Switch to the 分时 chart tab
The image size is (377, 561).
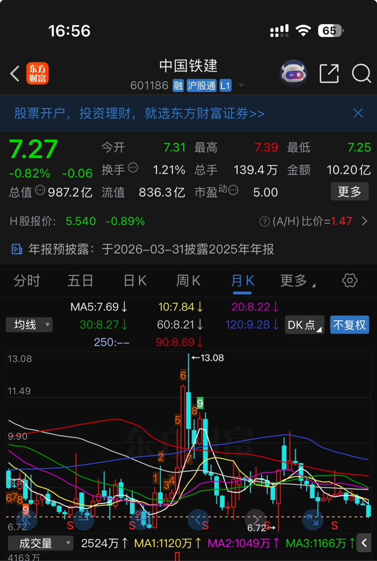pyautogui.click(x=27, y=281)
